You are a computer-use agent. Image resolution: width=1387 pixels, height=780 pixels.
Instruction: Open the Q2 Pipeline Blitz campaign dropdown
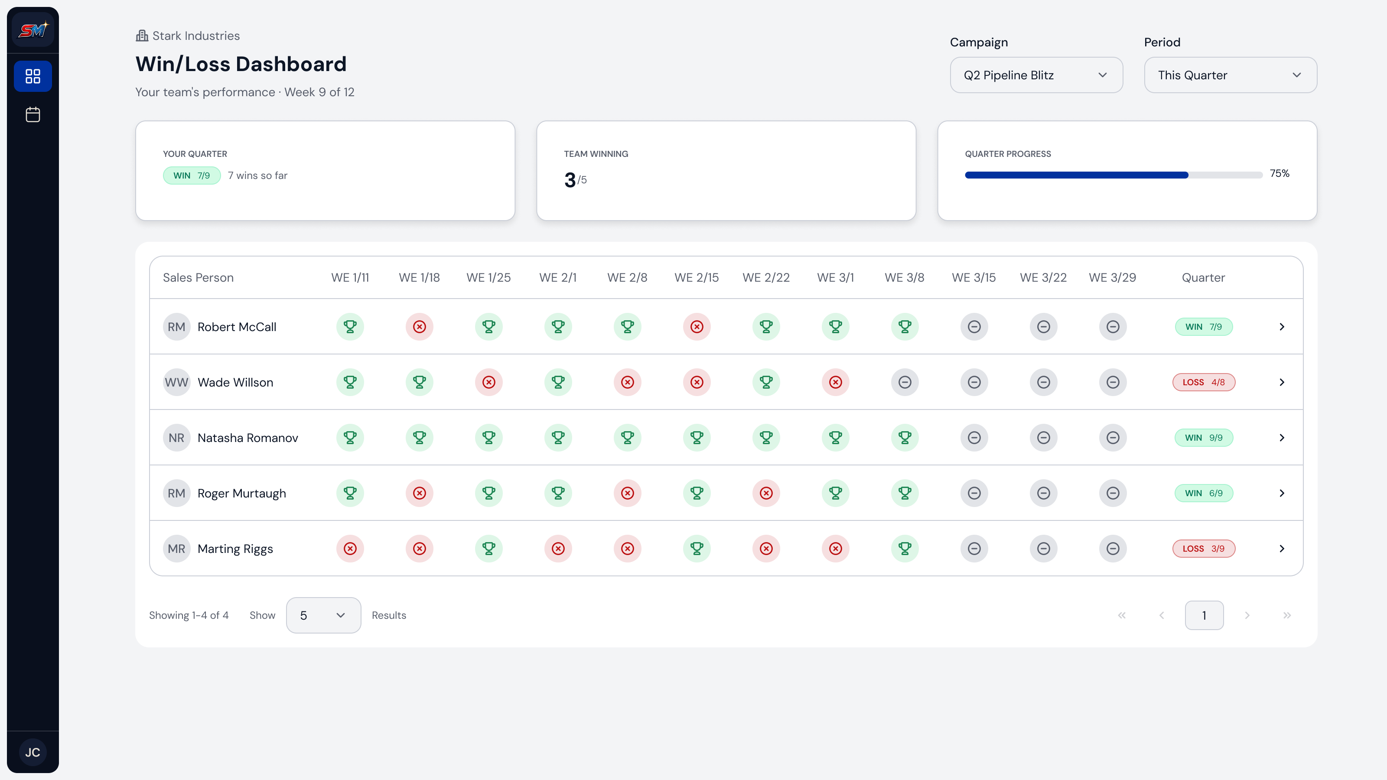click(x=1036, y=75)
